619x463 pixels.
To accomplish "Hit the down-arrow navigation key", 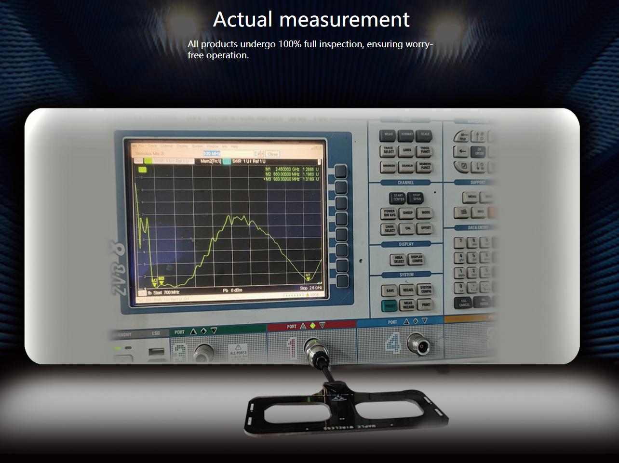I will [479, 167].
